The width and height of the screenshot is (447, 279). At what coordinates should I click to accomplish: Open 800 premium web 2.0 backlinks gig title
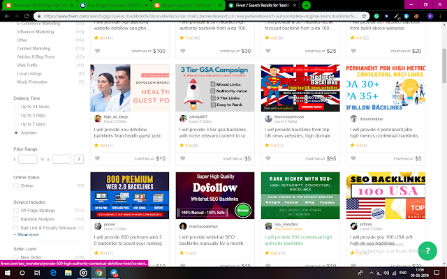click(x=128, y=240)
